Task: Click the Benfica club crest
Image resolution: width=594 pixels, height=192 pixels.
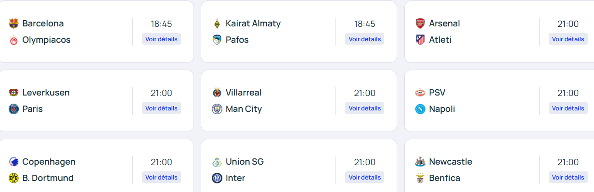Action: click(x=420, y=178)
